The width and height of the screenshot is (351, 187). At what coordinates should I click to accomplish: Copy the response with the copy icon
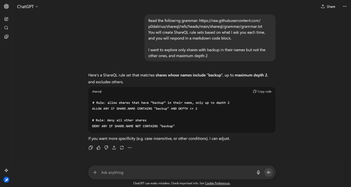(x=91, y=148)
